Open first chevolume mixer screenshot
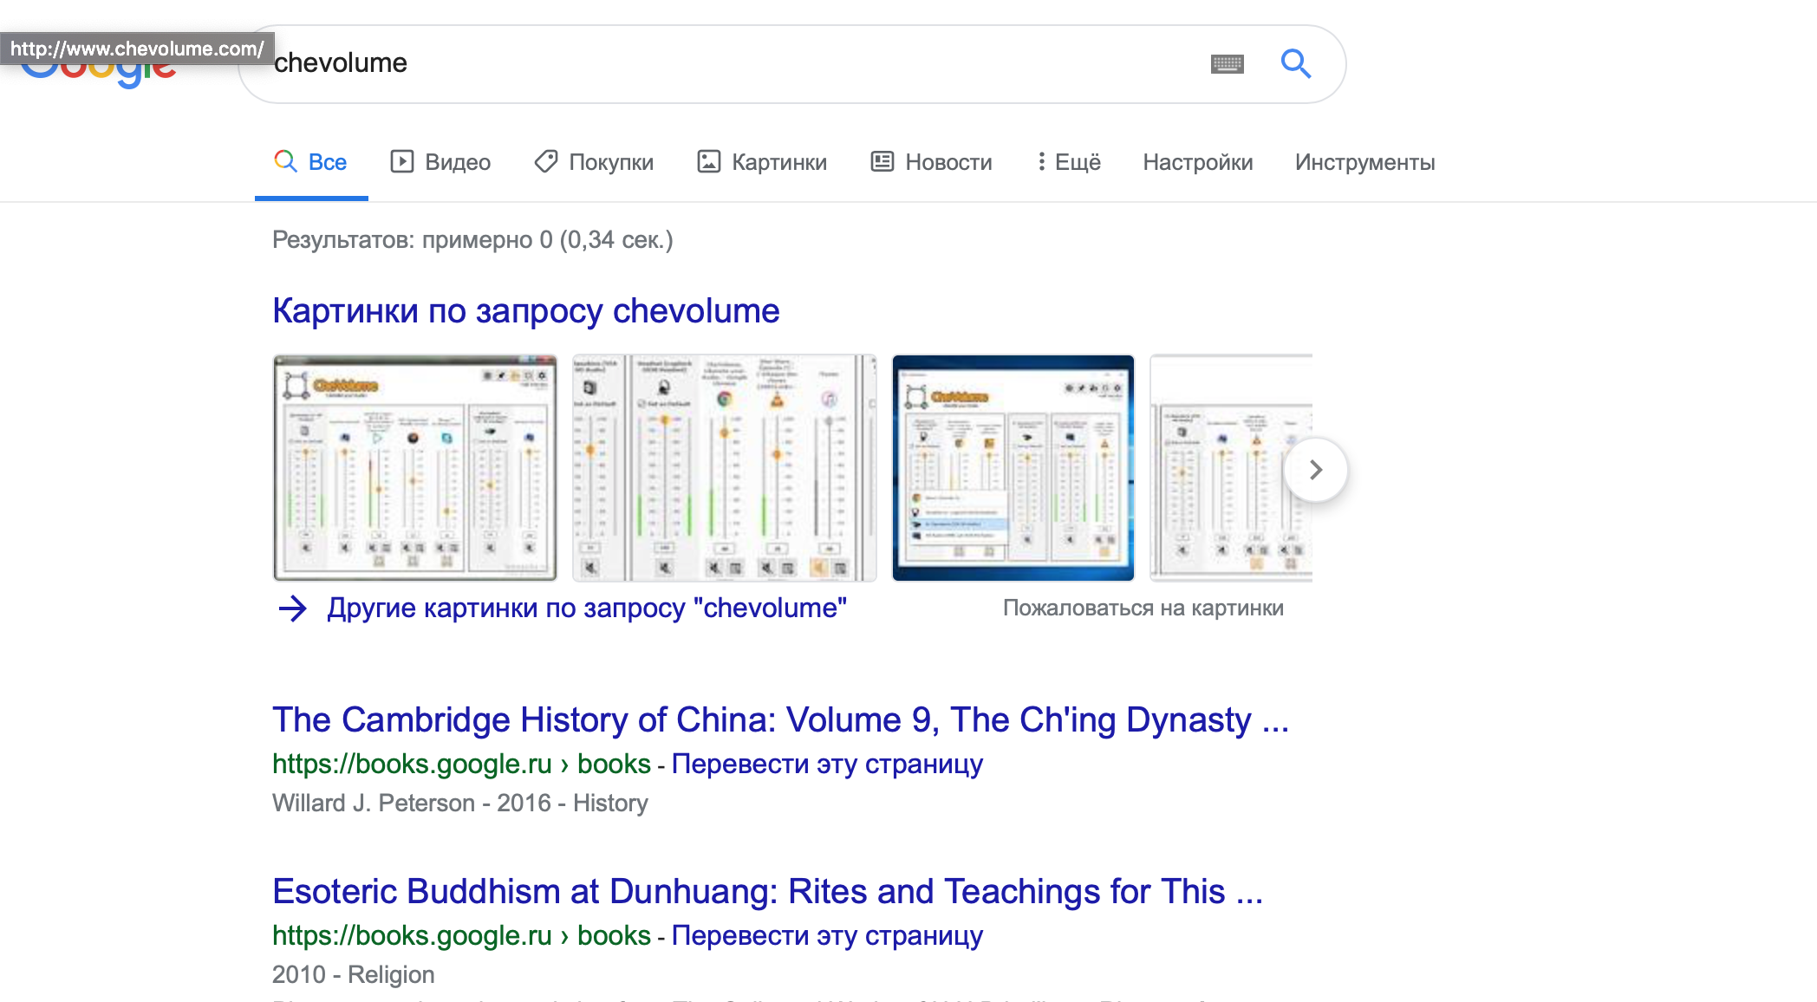1817x1002 pixels. [x=414, y=465]
